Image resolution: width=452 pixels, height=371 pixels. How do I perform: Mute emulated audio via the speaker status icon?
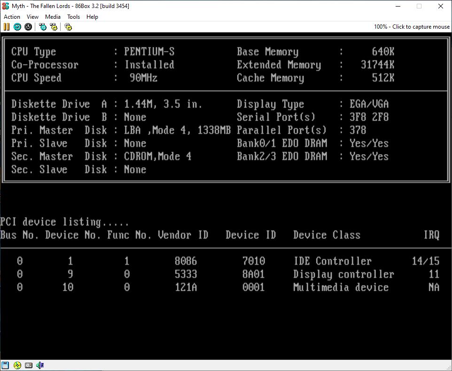pos(40,365)
